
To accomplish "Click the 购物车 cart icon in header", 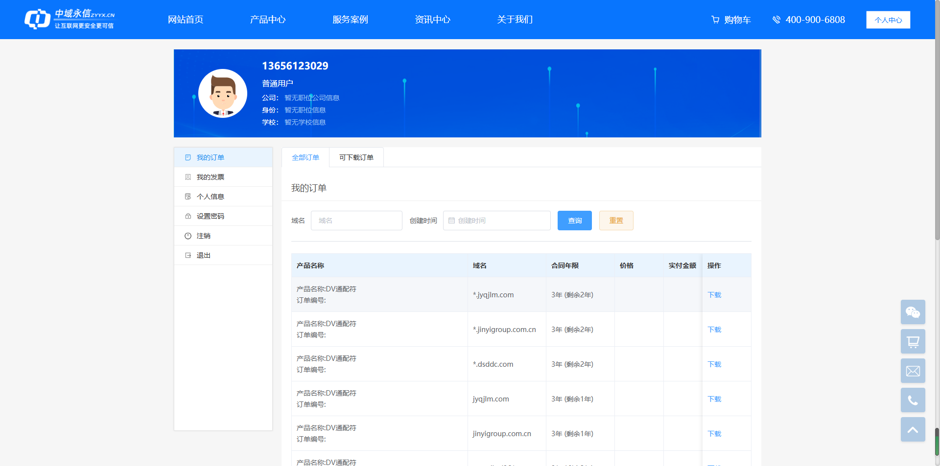I will point(714,20).
